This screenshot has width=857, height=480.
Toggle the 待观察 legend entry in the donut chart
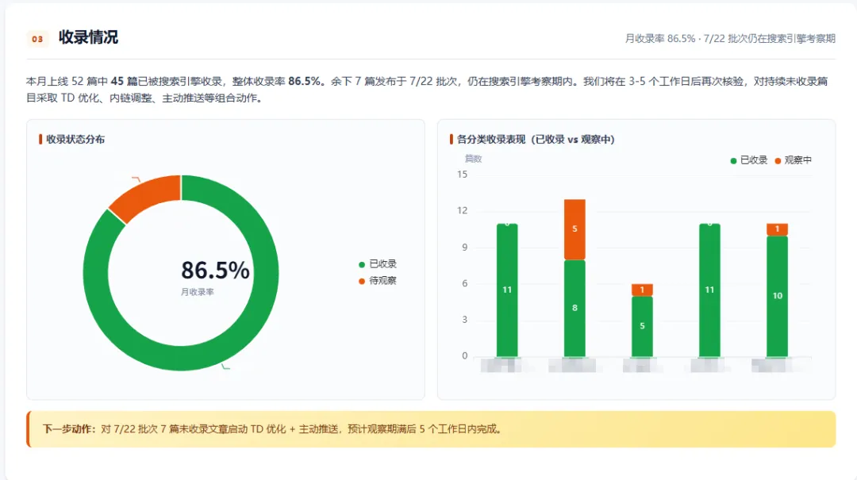tap(378, 280)
